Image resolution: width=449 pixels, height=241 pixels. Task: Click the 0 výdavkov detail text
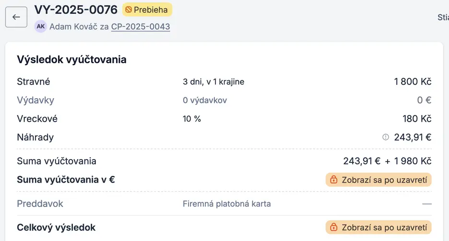click(x=205, y=101)
